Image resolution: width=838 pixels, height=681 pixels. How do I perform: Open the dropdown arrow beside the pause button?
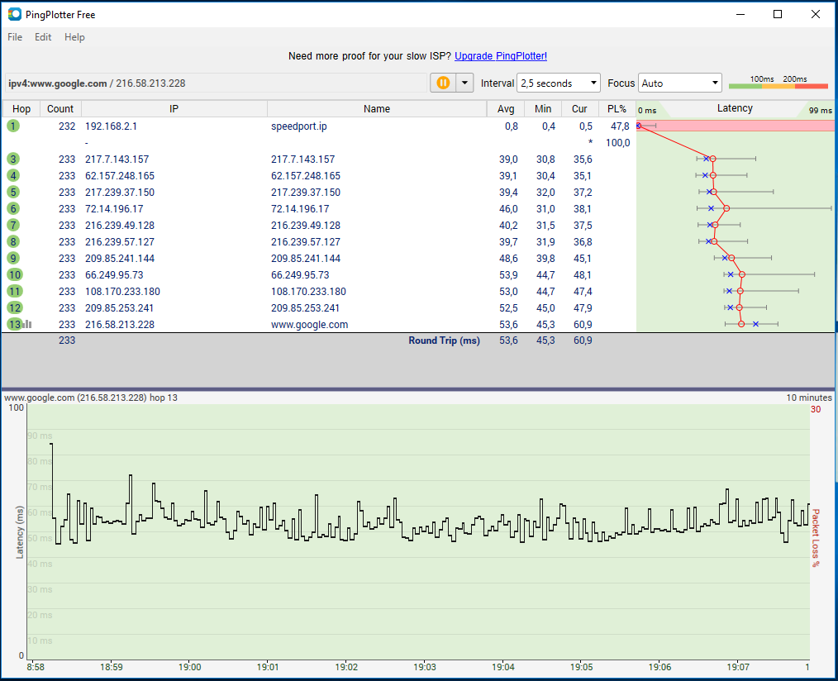[x=465, y=83]
